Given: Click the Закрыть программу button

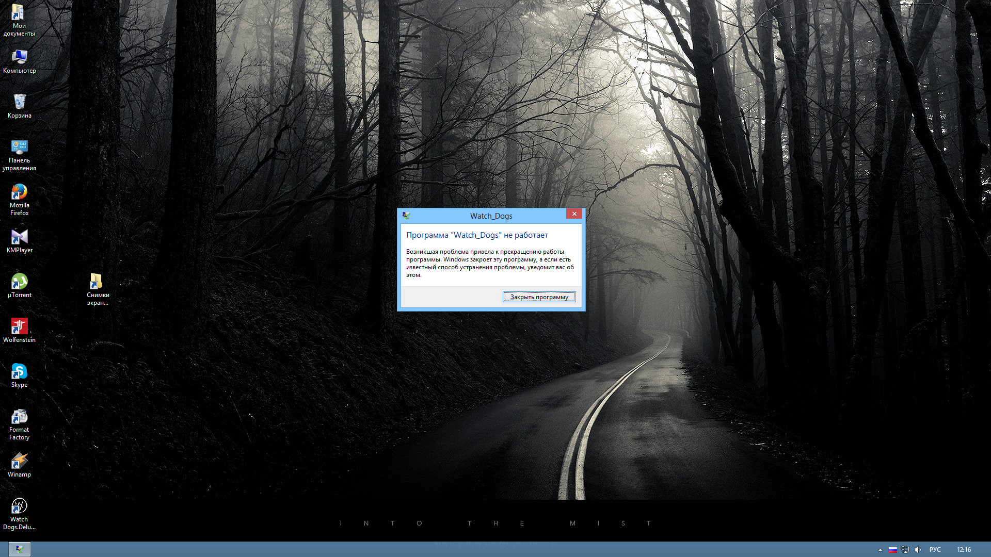Looking at the screenshot, I should (x=539, y=297).
